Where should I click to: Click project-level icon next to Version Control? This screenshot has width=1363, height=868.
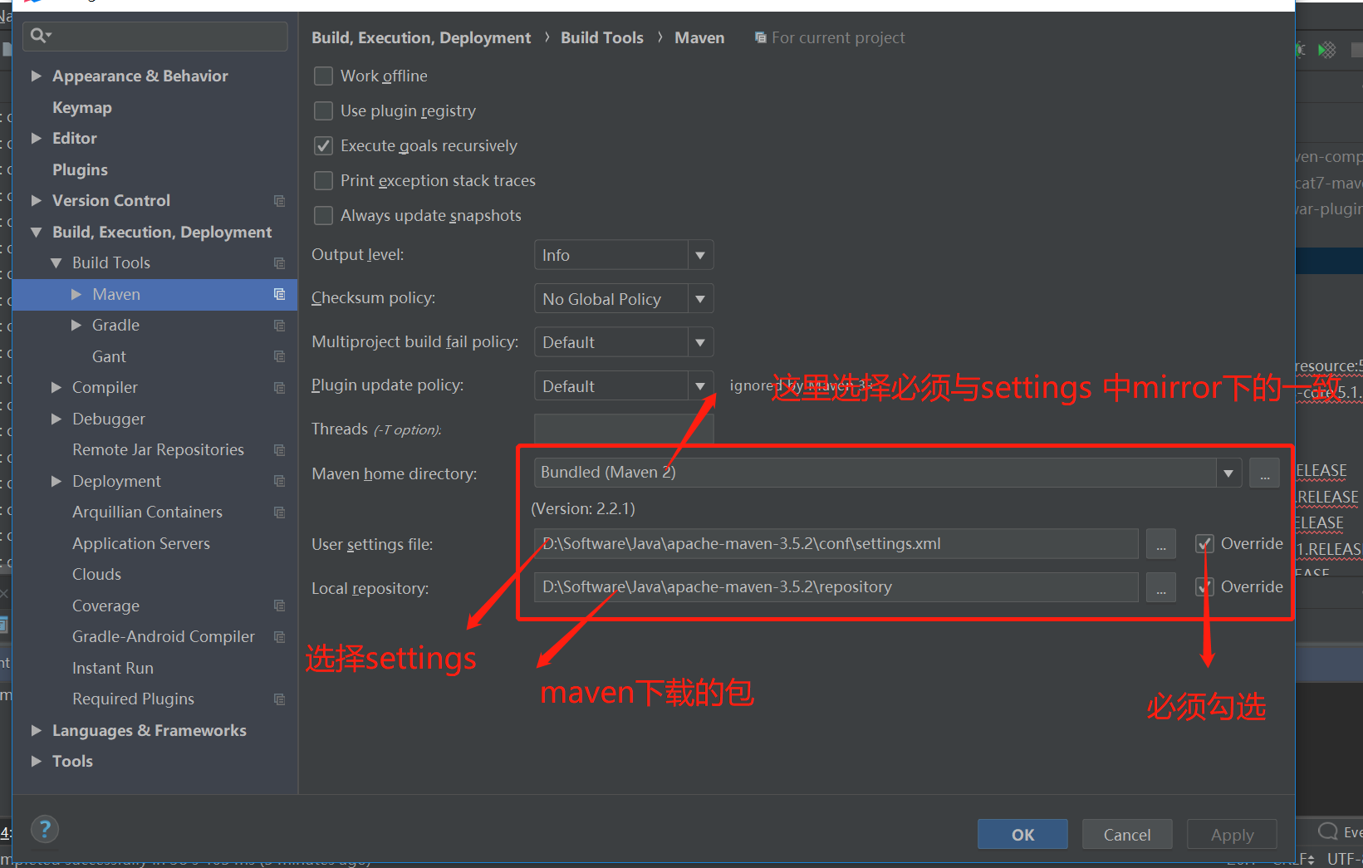click(x=279, y=201)
